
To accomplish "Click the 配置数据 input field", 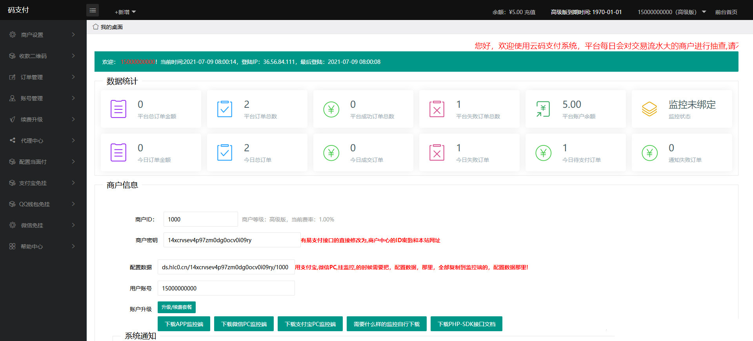I will click(226, 267).
